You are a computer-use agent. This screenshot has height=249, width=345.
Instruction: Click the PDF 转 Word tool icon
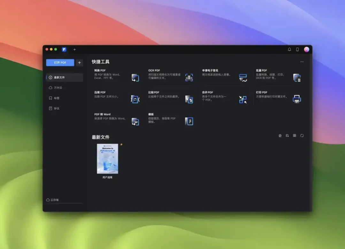pos(135,121)
